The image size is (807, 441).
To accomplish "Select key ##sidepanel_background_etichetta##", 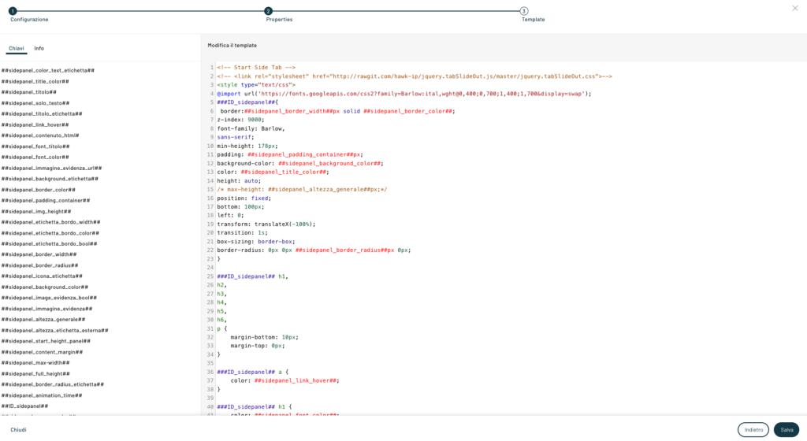I will pyautogui.click(x=50, y=179).
